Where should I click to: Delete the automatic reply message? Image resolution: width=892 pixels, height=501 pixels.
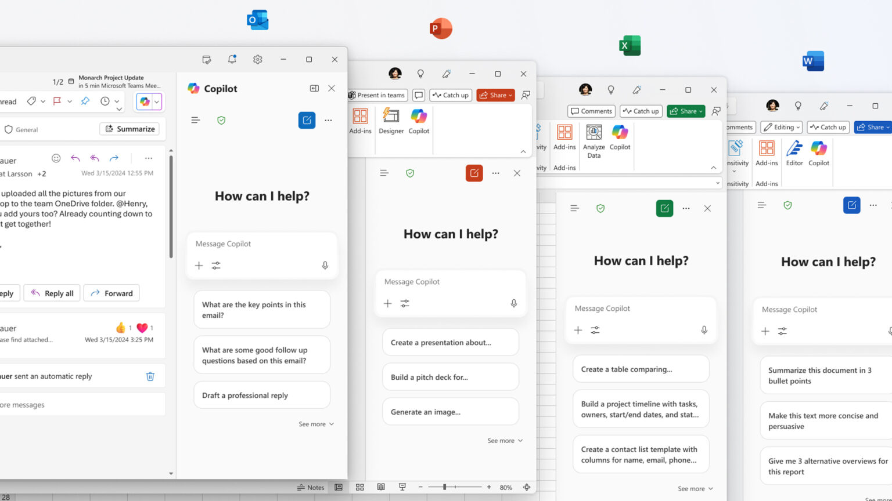point(150,376)
